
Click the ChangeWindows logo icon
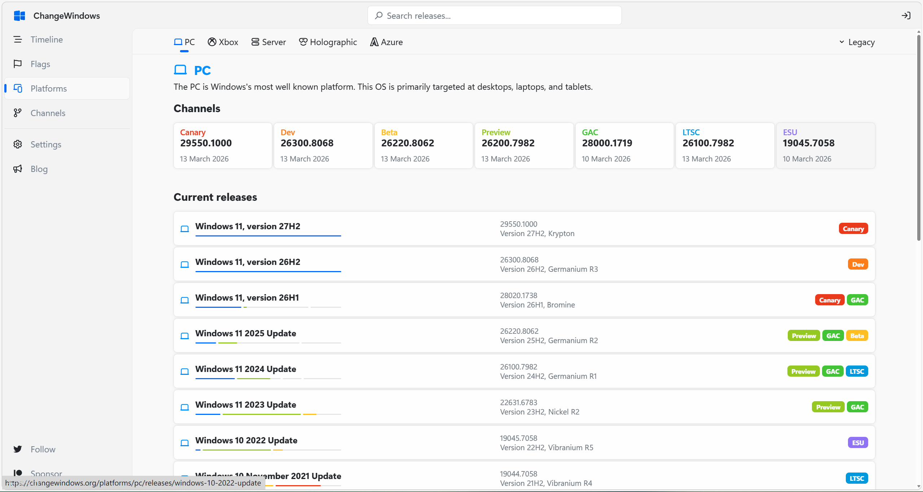(x=19, y=15)
